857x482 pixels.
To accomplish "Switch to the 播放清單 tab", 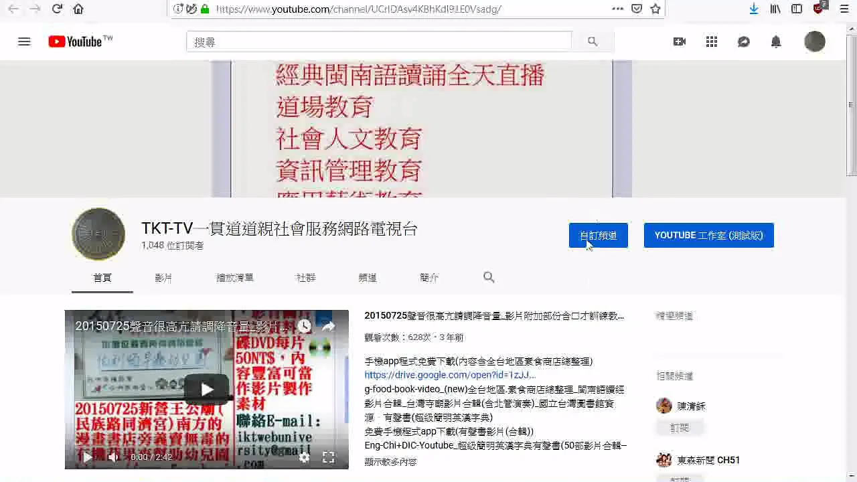I will [235, 278].
